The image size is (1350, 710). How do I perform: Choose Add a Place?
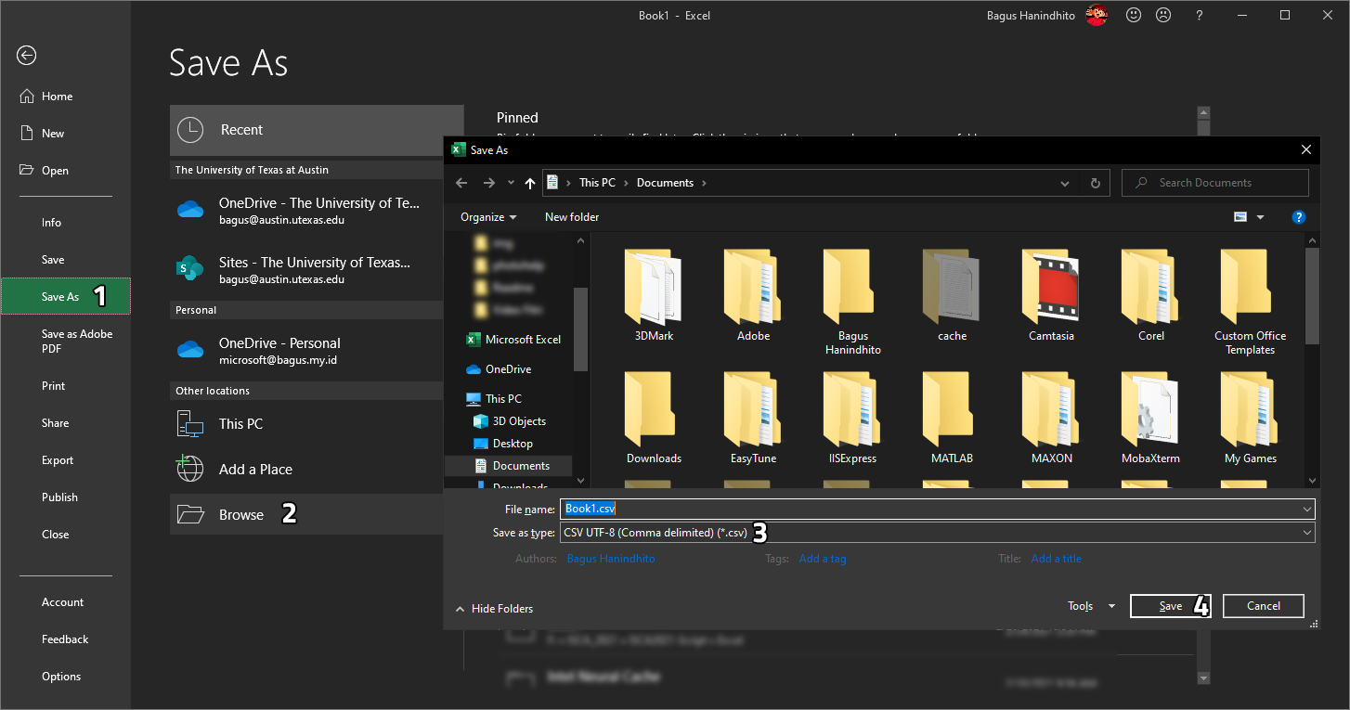click(x=306, y=470)
